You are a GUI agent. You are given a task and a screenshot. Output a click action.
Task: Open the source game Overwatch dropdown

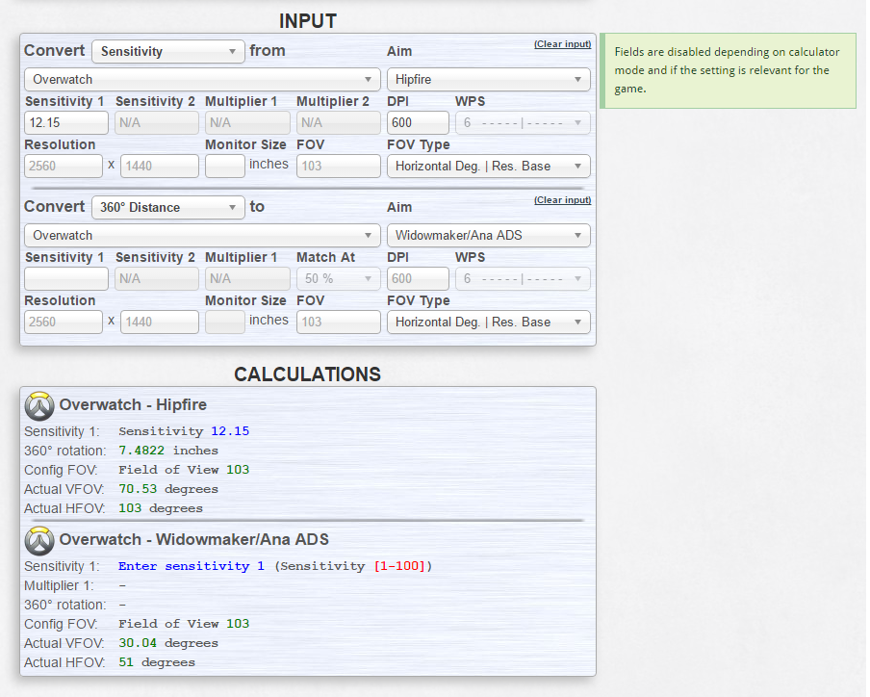pos(202,79)
